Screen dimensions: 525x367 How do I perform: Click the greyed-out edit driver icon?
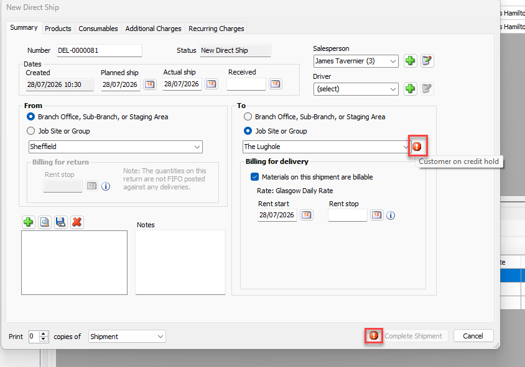tap(427, 89)
